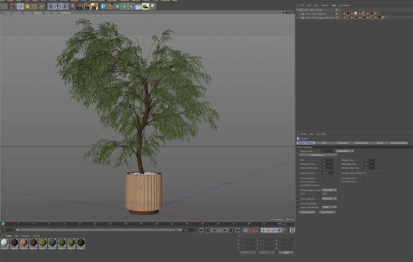Activate the Rotate tool in top toolbar
This screenshot has height=262, width=413.
tap(34, 6)
